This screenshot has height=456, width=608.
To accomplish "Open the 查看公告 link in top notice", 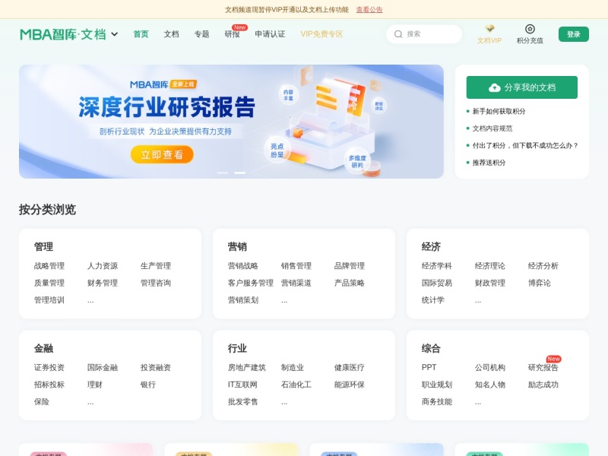I will (369, 9).
